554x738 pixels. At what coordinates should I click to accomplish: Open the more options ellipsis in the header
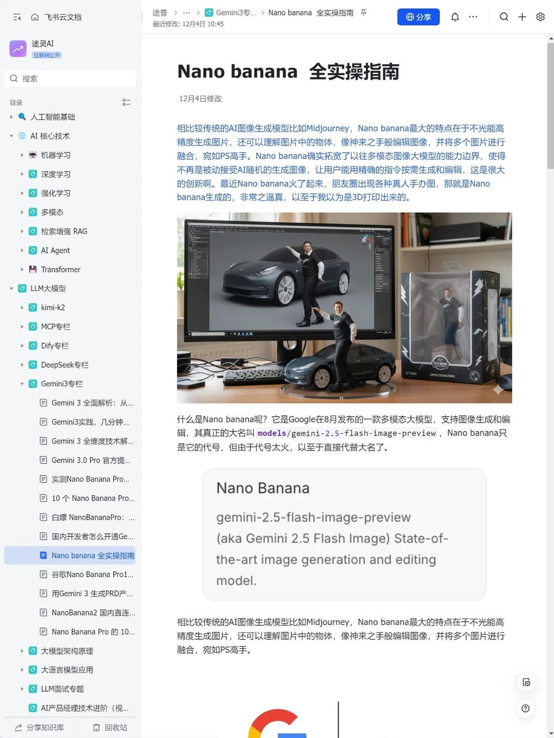(x=473, y=17)
